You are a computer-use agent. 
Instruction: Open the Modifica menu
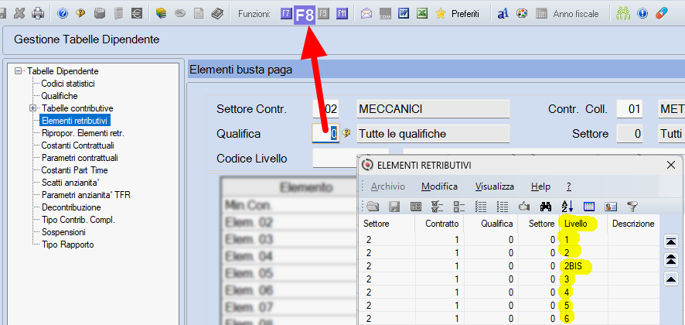coord(439,186)
